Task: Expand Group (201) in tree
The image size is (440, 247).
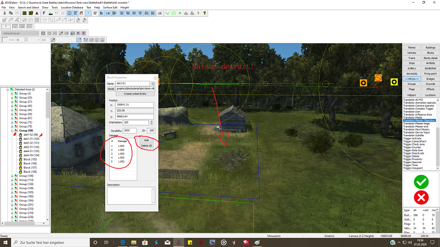Action: coord(12,205)
